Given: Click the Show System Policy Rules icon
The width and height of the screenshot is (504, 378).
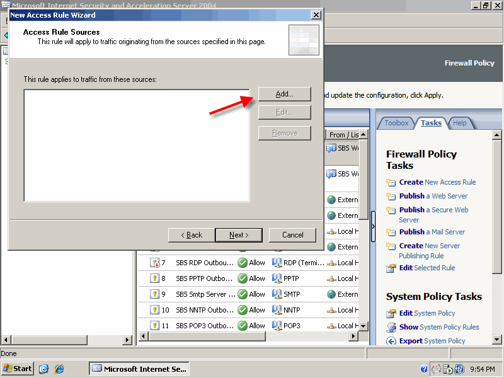Looking at the screenshot, I should pyautogui.click(x=391, y=327).
